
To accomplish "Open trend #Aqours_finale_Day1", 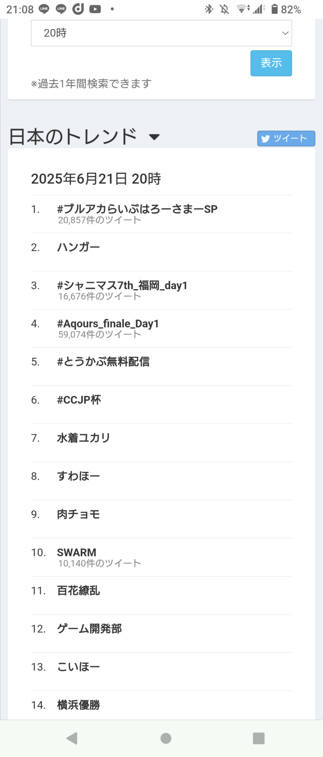I will click(108, 324).
